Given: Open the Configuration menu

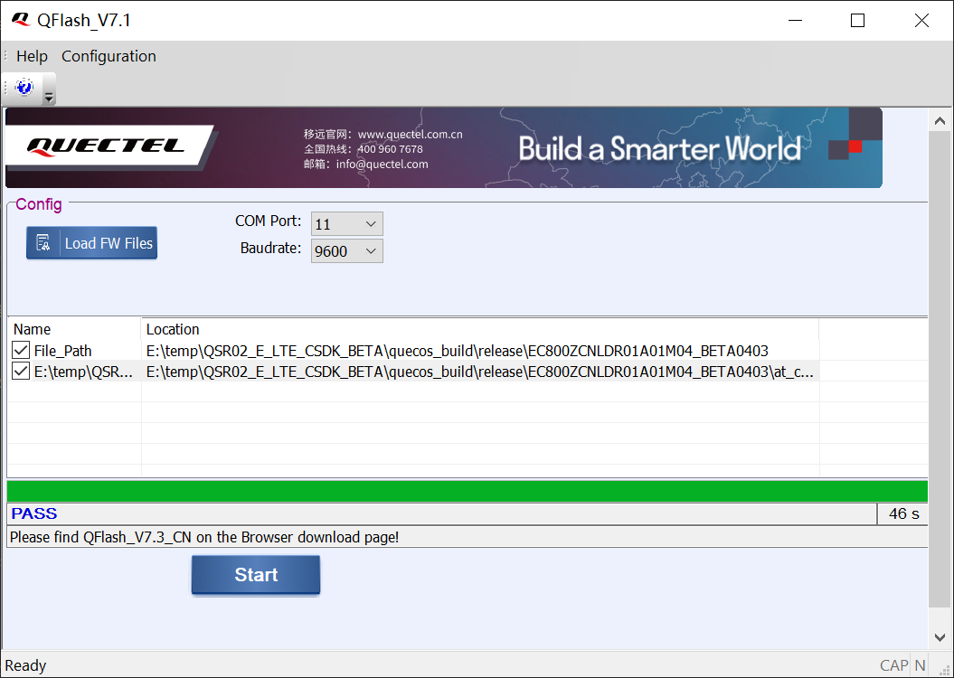Looking at the screenshot, I should click(109, 56).
